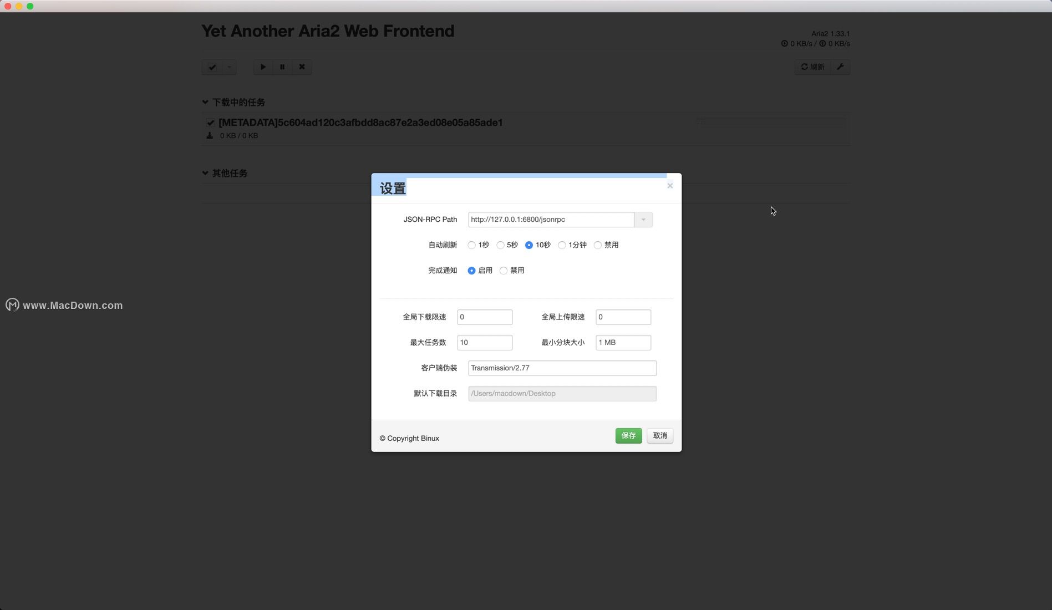Click the 刷新 refresh button
1052x610 pixels.
tap(812, 67)
